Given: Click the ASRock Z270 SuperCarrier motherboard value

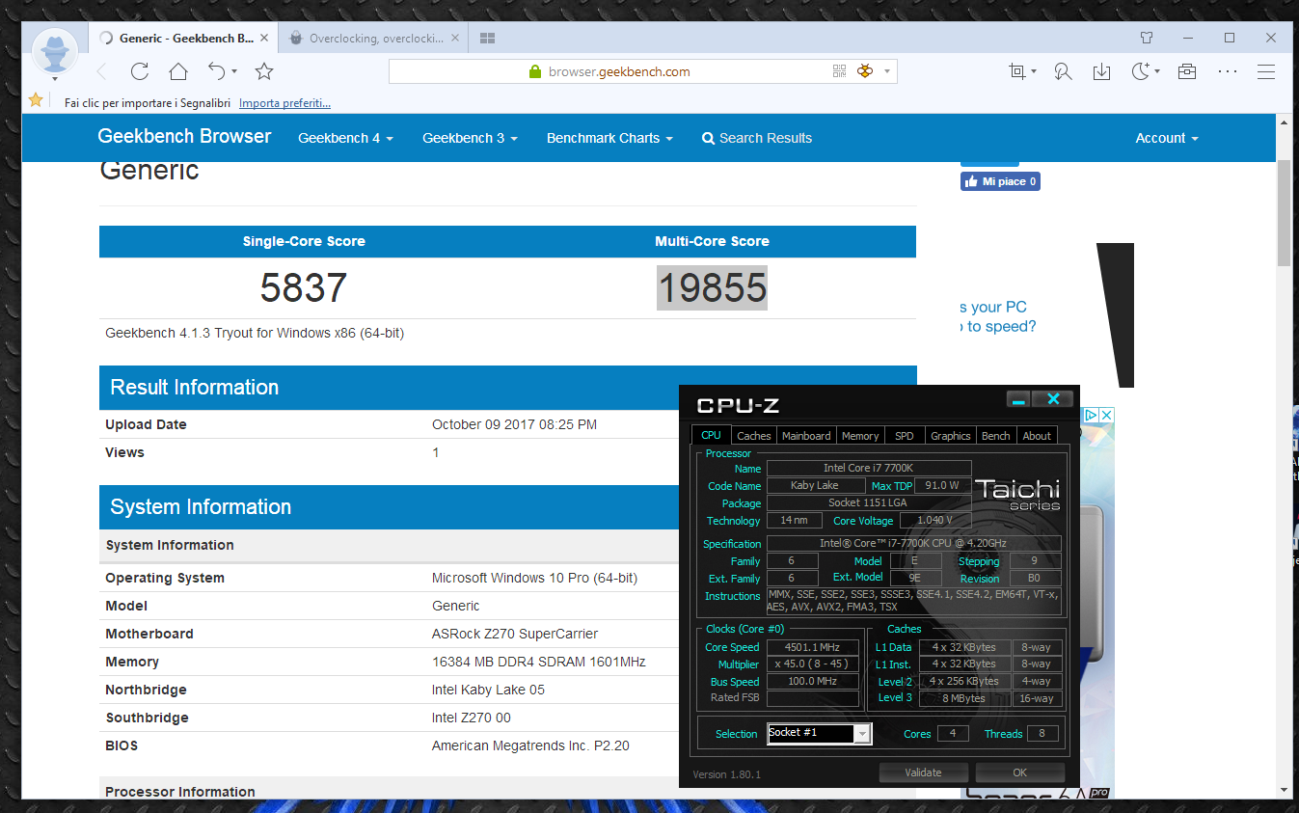Looking at the screenshot, I should click(515, 634).
